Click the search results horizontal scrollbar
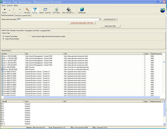This screenshot has width=167, height=129. coord(81,97)
